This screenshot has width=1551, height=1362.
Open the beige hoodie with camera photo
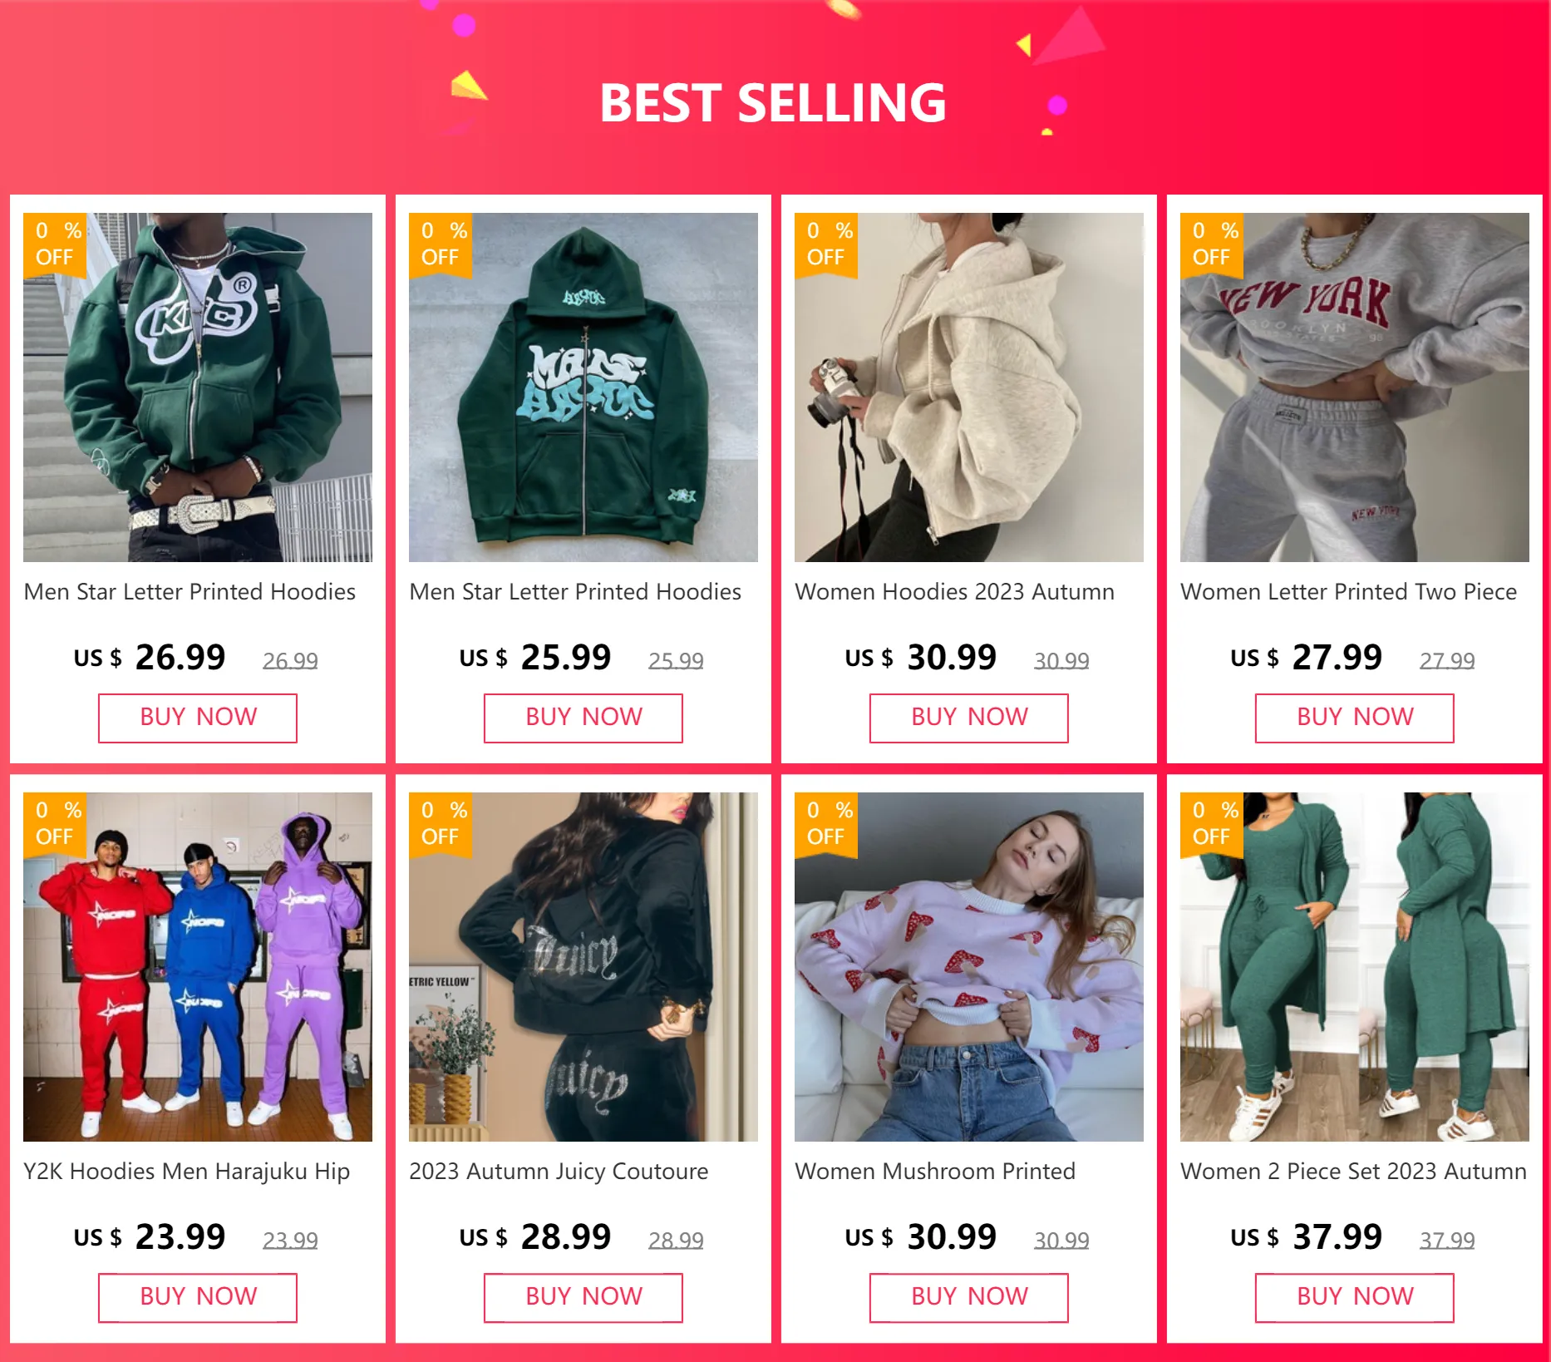pos(969,387)
